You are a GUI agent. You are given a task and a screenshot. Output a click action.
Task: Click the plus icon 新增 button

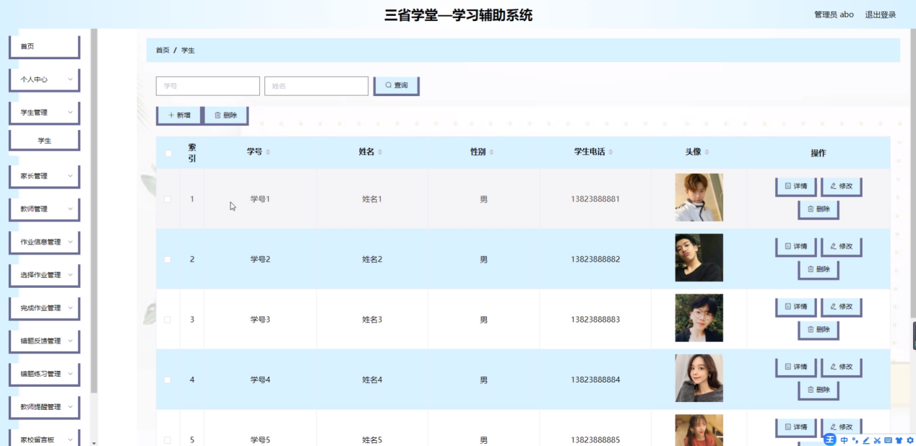point(178,115)
